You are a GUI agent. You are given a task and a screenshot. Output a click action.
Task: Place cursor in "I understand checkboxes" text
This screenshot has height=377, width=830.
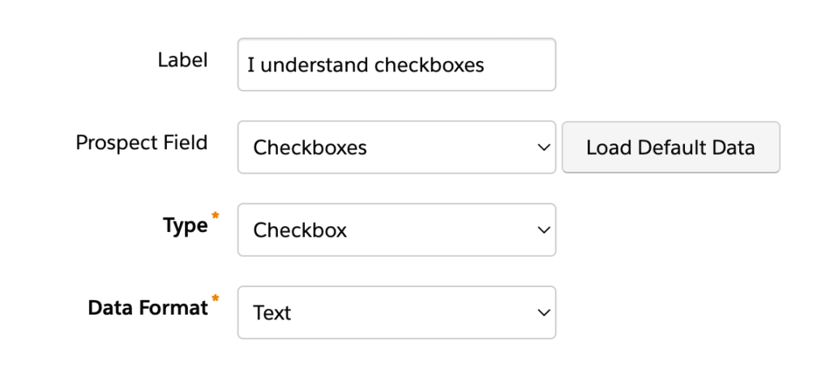[x=366, y=65]
